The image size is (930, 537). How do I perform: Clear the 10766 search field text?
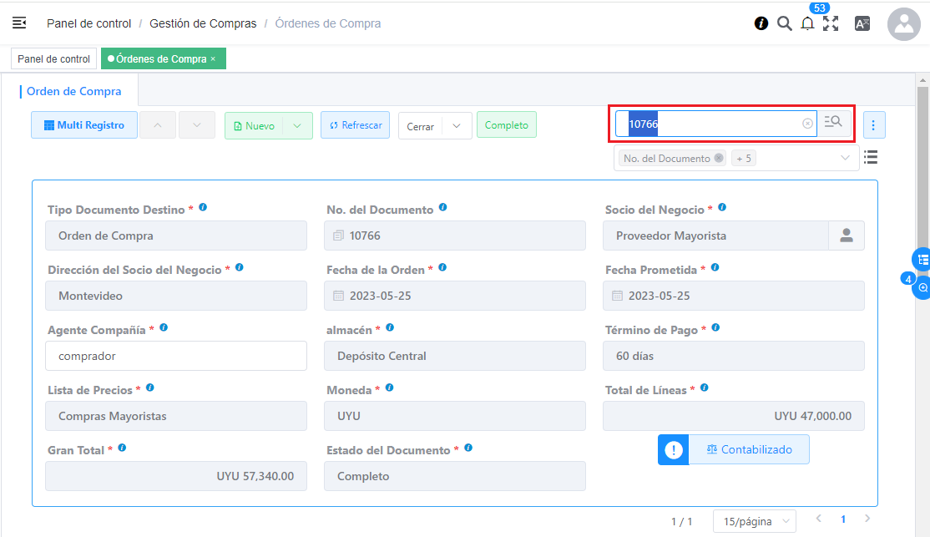807,124
